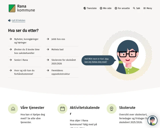This screenshot has height=128, width=160.
Task: Click the Hva ser du etter? heading
Action: [23, 30]
